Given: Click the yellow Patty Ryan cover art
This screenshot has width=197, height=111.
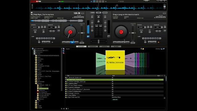Looking at the screenshot, I should pyautogui.click(x=115, y=60).
